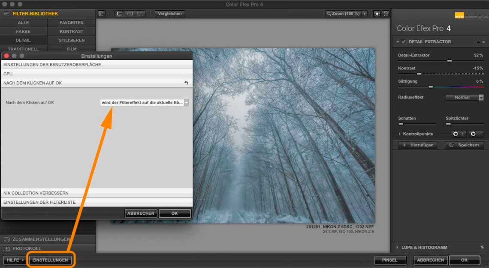Click Hinzufügen to add a filter
Viewport: 489px width, 268px height.
pos(418,145)
